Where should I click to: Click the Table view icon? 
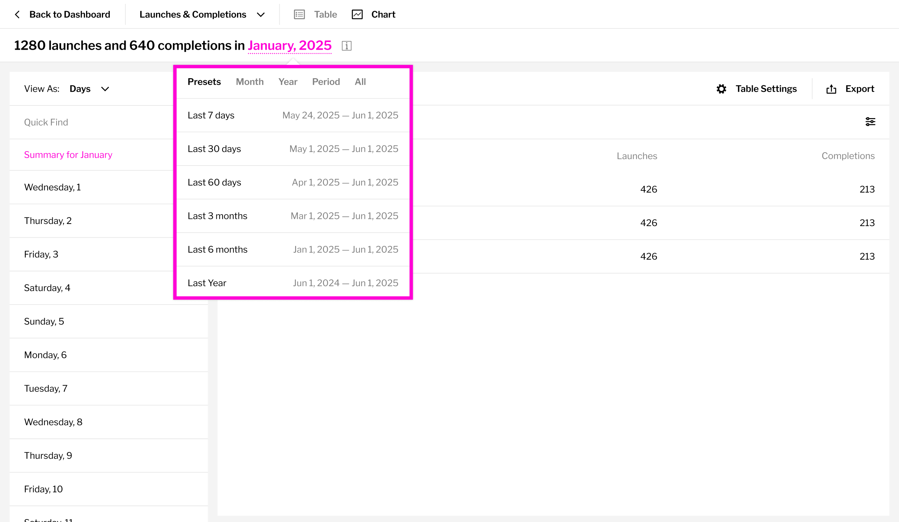point(299,14)
